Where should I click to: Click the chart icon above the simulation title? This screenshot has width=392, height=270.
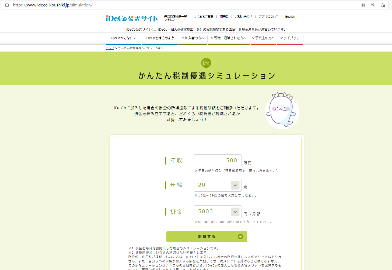click(206, 63)
